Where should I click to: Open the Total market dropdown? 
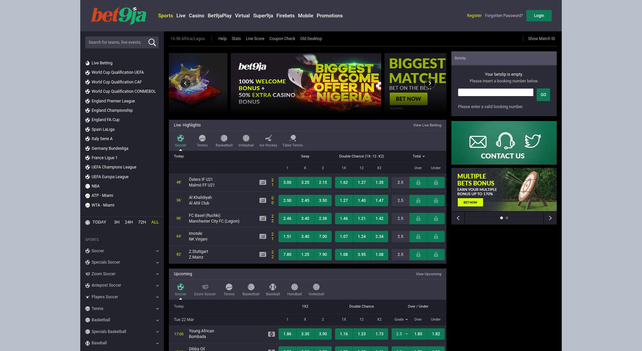419,156
